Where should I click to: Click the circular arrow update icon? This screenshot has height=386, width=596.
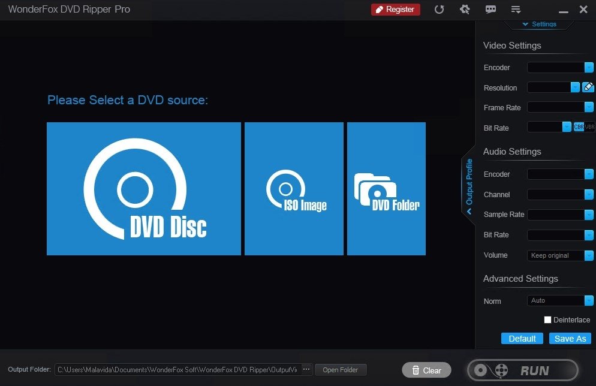click(439, 10)
